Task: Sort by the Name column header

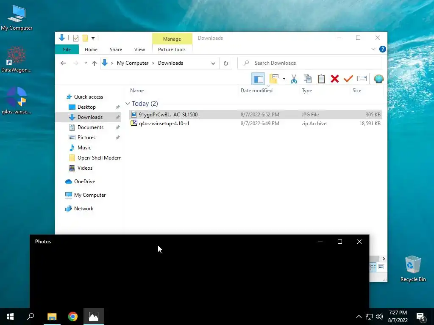Action: (x=183, y=91)
